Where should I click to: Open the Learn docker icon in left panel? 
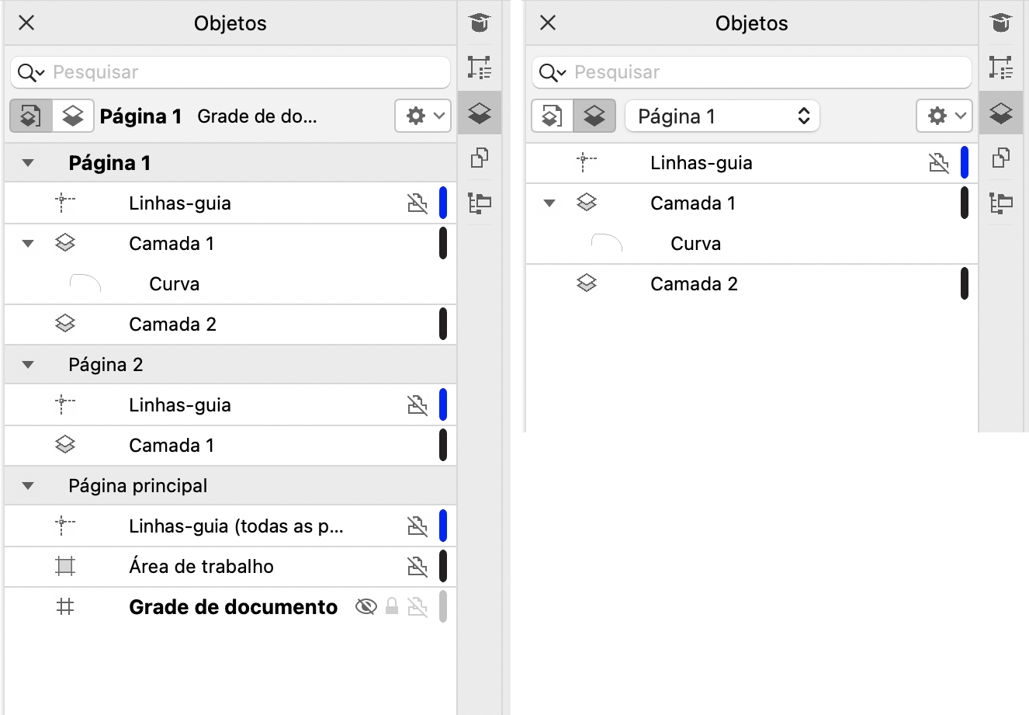click(x=480, y=23)
